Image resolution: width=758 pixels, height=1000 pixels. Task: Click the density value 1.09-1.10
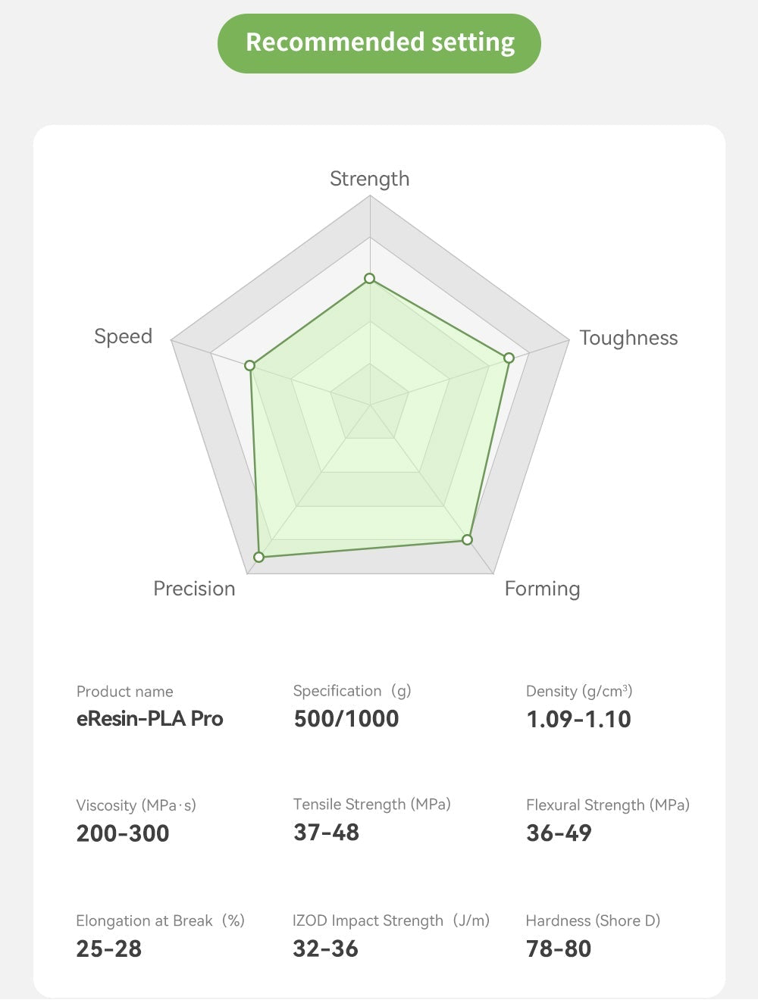[x=578, y=719]
